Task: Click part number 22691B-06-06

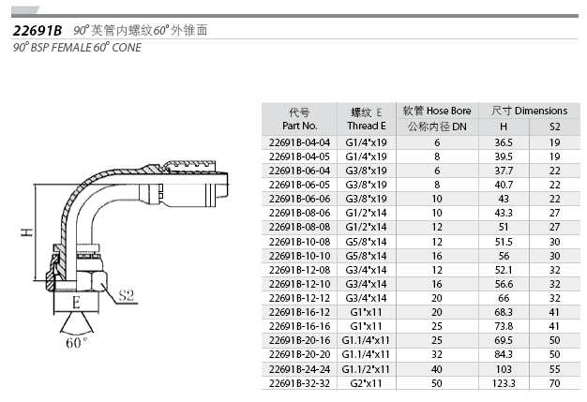Action: click(x=299, y=199)
